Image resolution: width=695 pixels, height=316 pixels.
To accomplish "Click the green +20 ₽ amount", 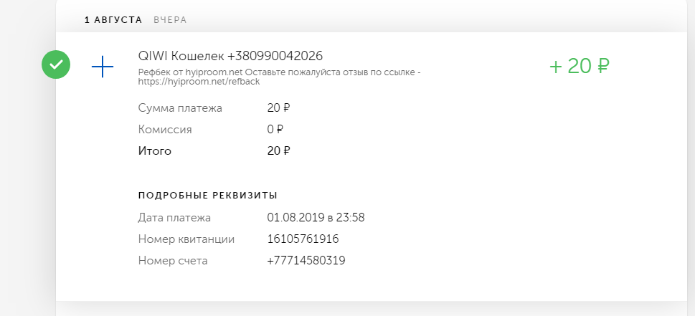I will (580, 67).
